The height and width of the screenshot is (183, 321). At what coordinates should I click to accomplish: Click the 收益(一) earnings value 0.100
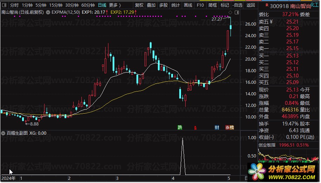292,137
